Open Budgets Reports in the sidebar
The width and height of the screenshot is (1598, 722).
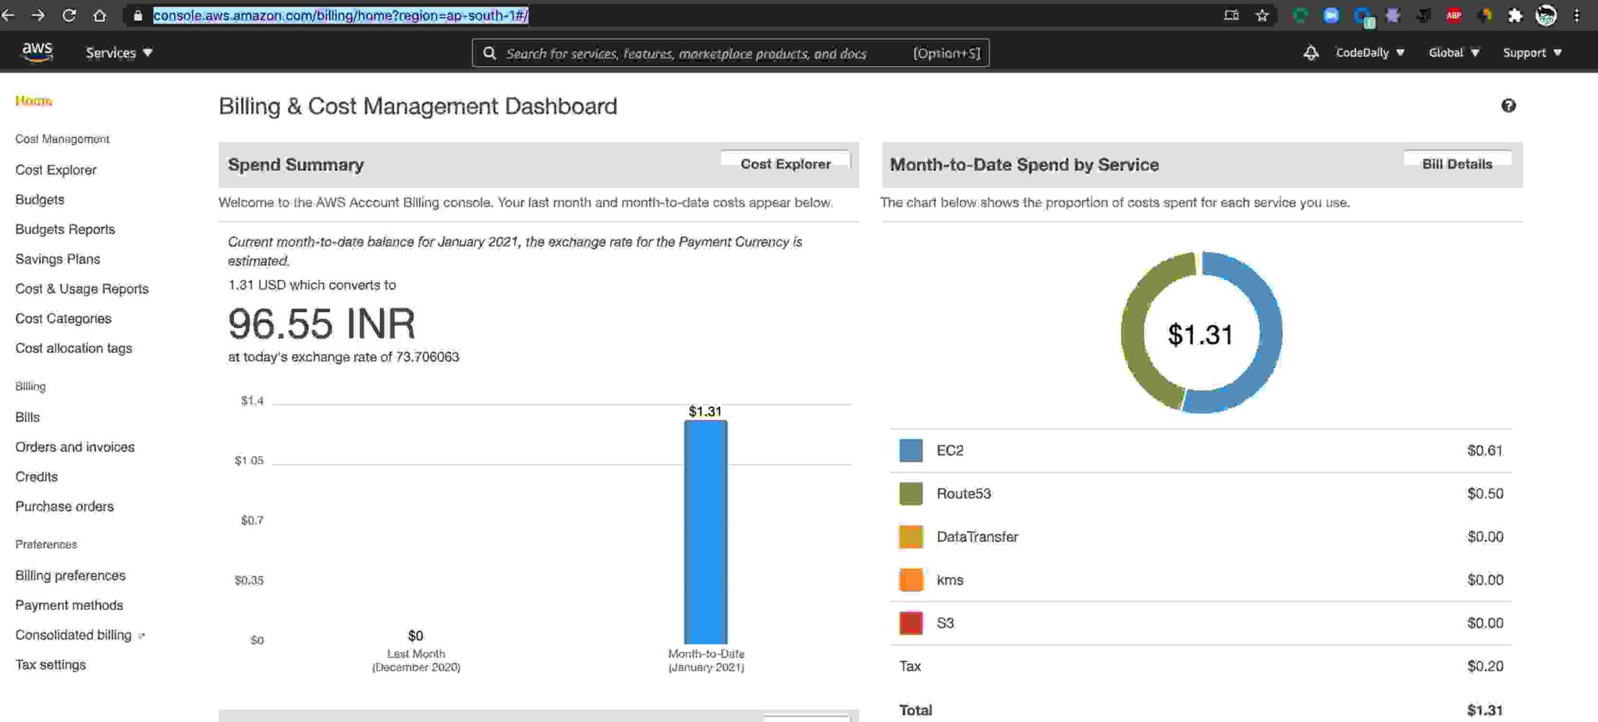click(65, 229)
